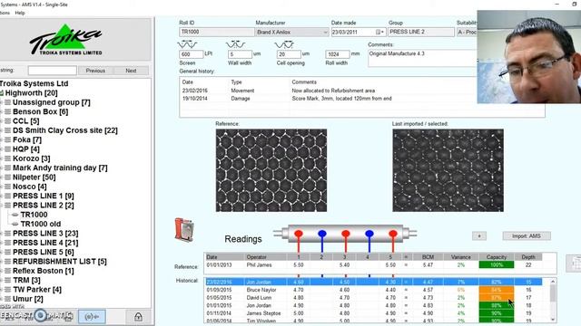Select the 19/10/2014 Damage history row
This screenshot has height=326, width=581.
328,99
